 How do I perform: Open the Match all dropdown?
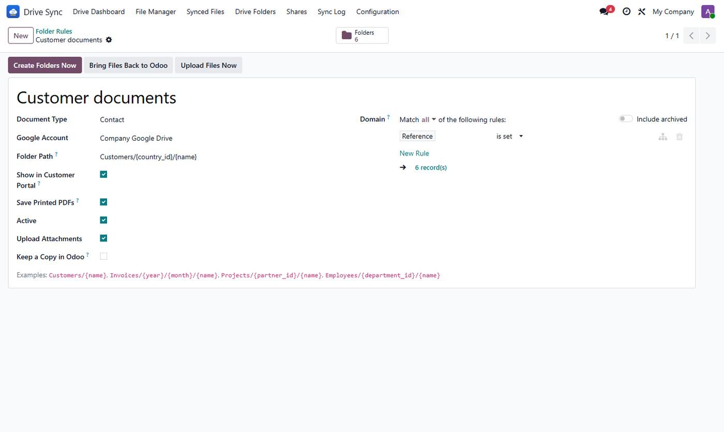(428, 119)
